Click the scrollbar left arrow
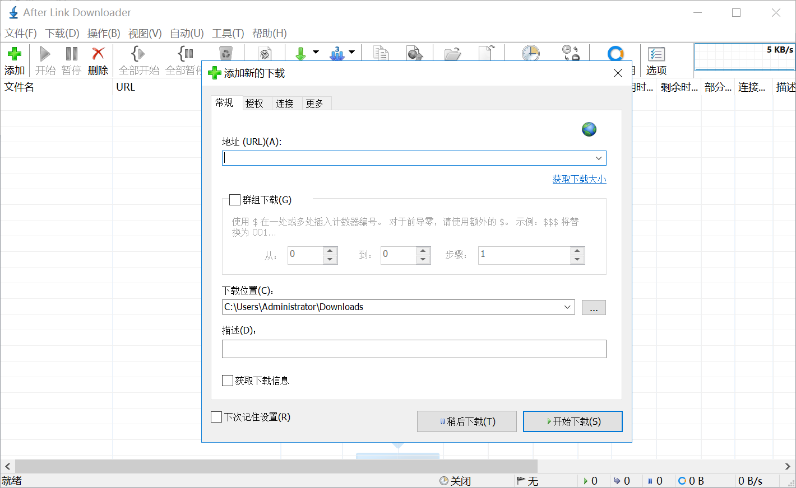 pos(8,466)
